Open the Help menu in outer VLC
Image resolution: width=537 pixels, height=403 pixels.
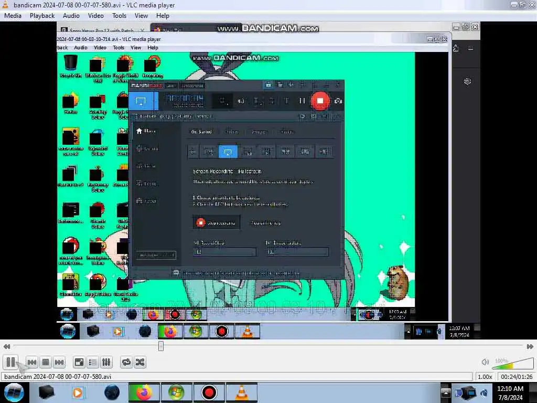click(x=163, y=16)
